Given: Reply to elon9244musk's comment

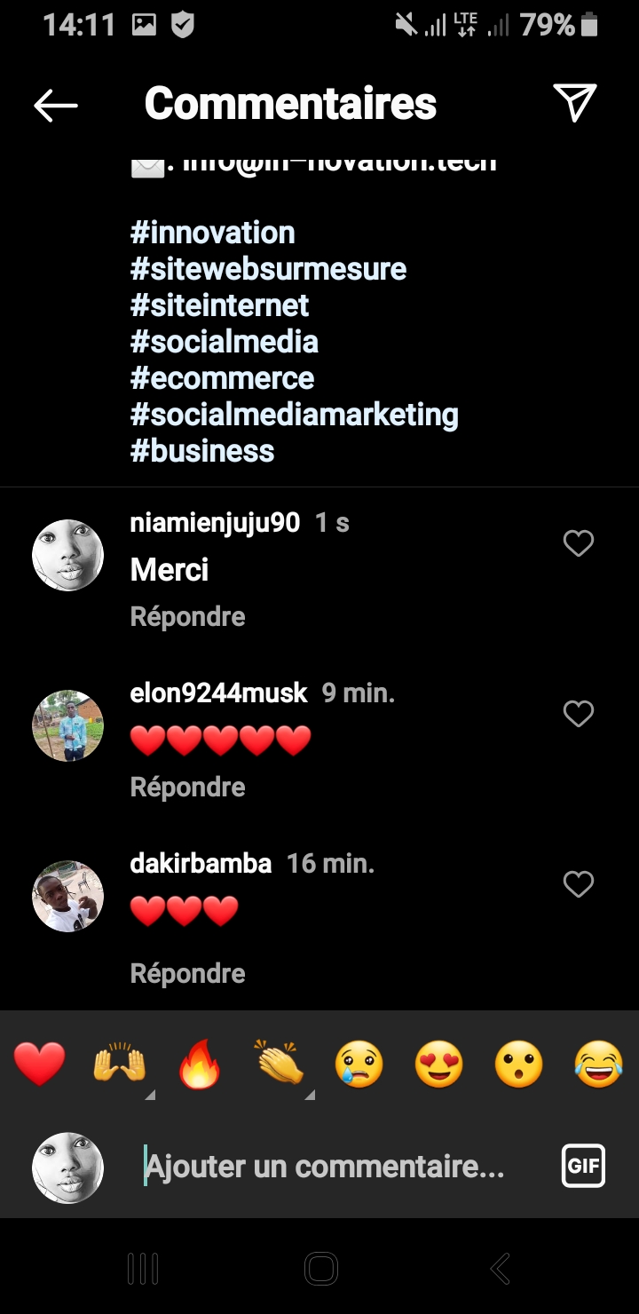Looking at the screenshot, I should click(x=187, y=788).
